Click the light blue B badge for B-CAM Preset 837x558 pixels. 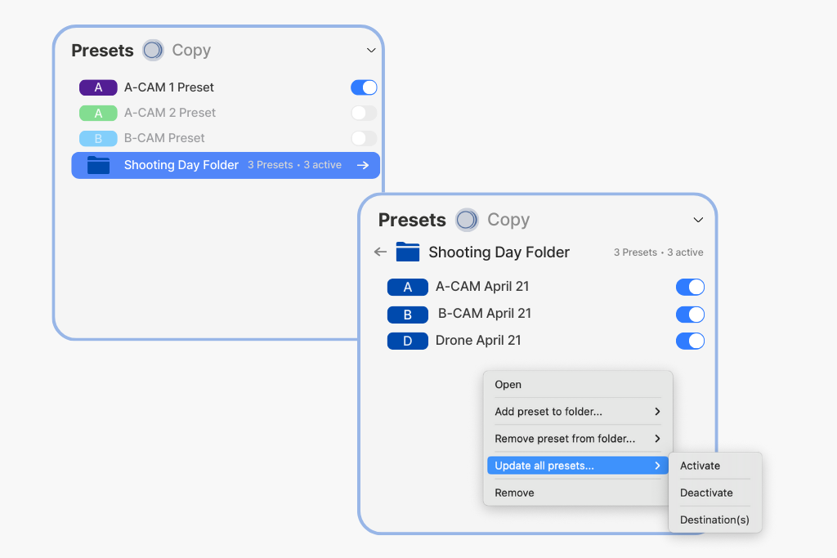point(98,138)
